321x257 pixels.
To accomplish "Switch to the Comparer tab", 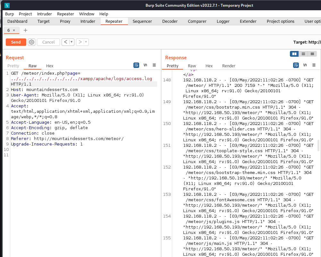I will coord(197,21).
